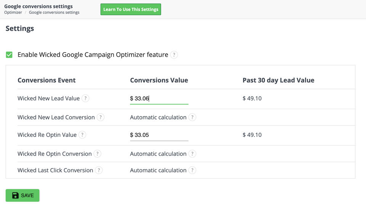Open help for Enable Wicked Optimizer feature
Viewport: 366px width, 213px height.
click(x=174, y=55)
